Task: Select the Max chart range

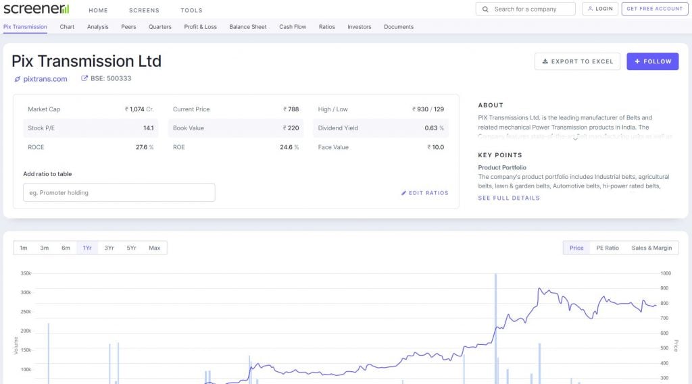Action: pos(155,248)
